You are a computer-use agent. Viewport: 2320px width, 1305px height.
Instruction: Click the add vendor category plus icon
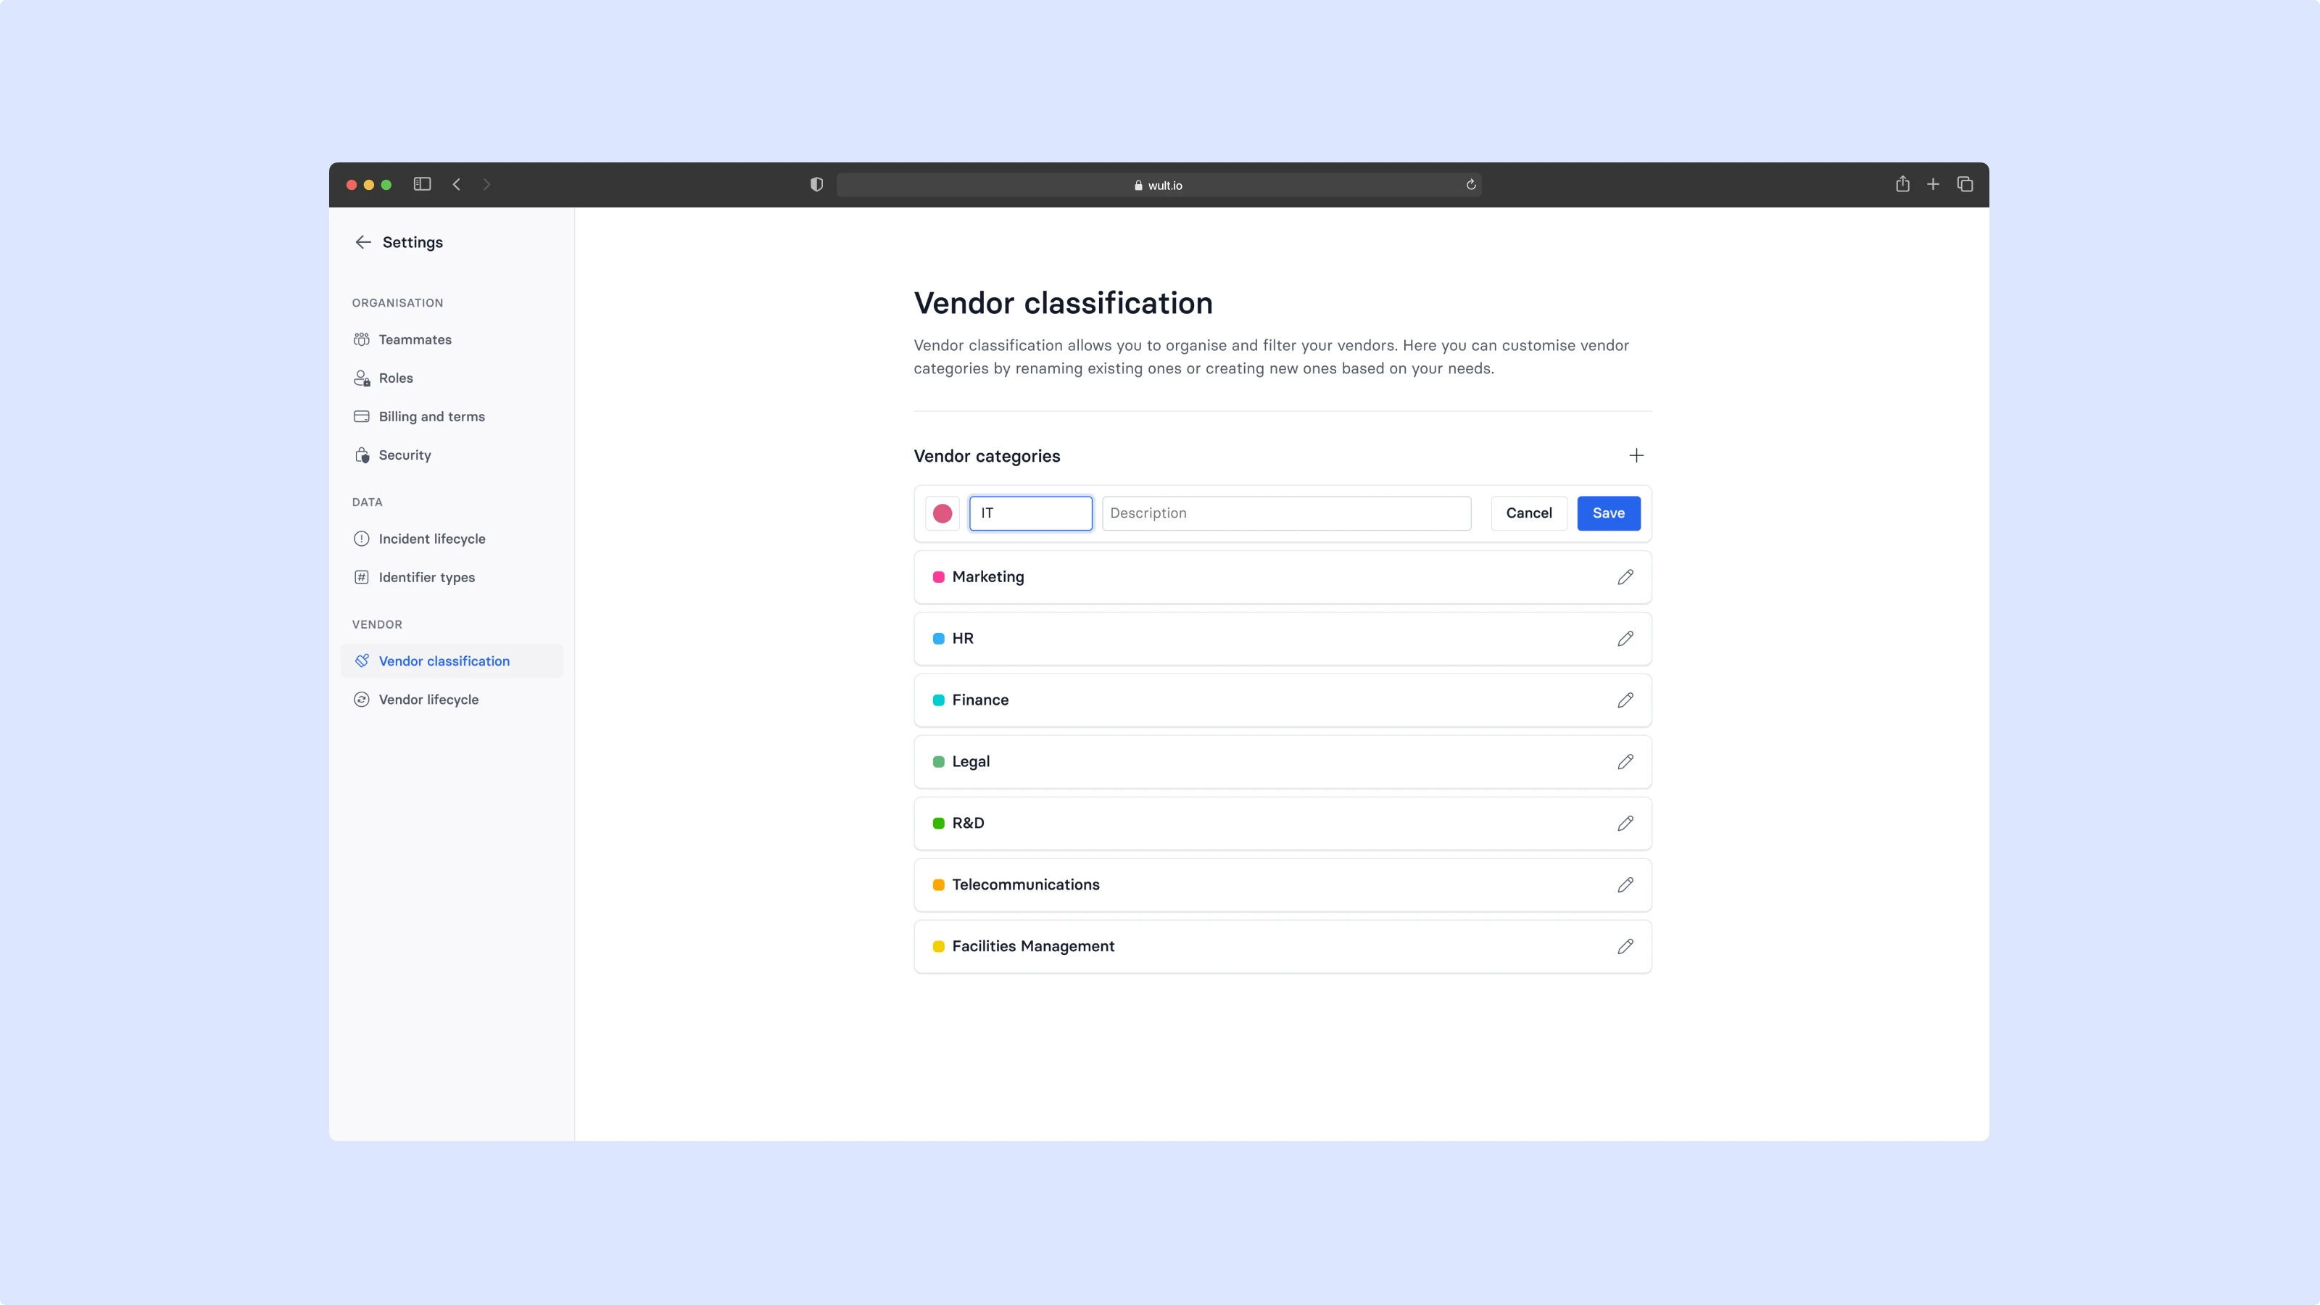click(1636, 456)
